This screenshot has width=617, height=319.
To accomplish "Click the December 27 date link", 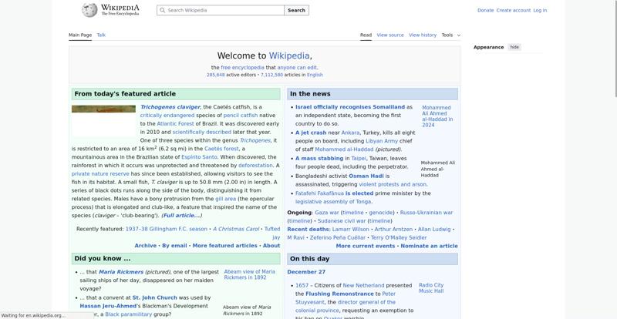I will click(306, 272).
